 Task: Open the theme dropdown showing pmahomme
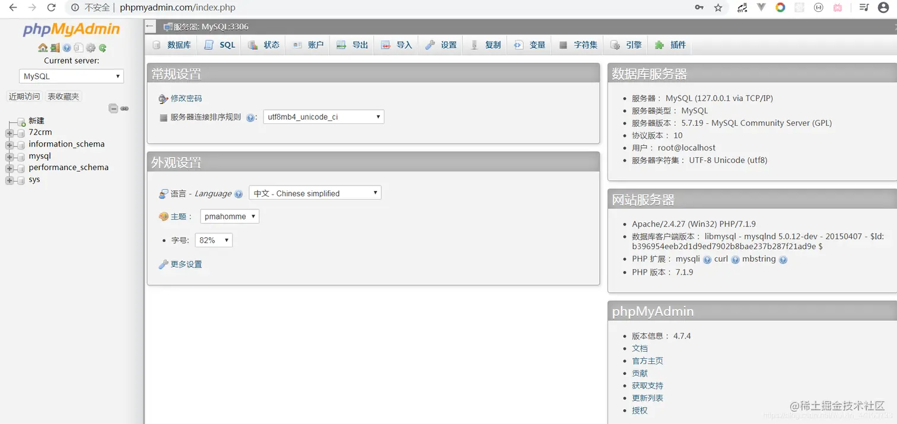pos(230,216)
